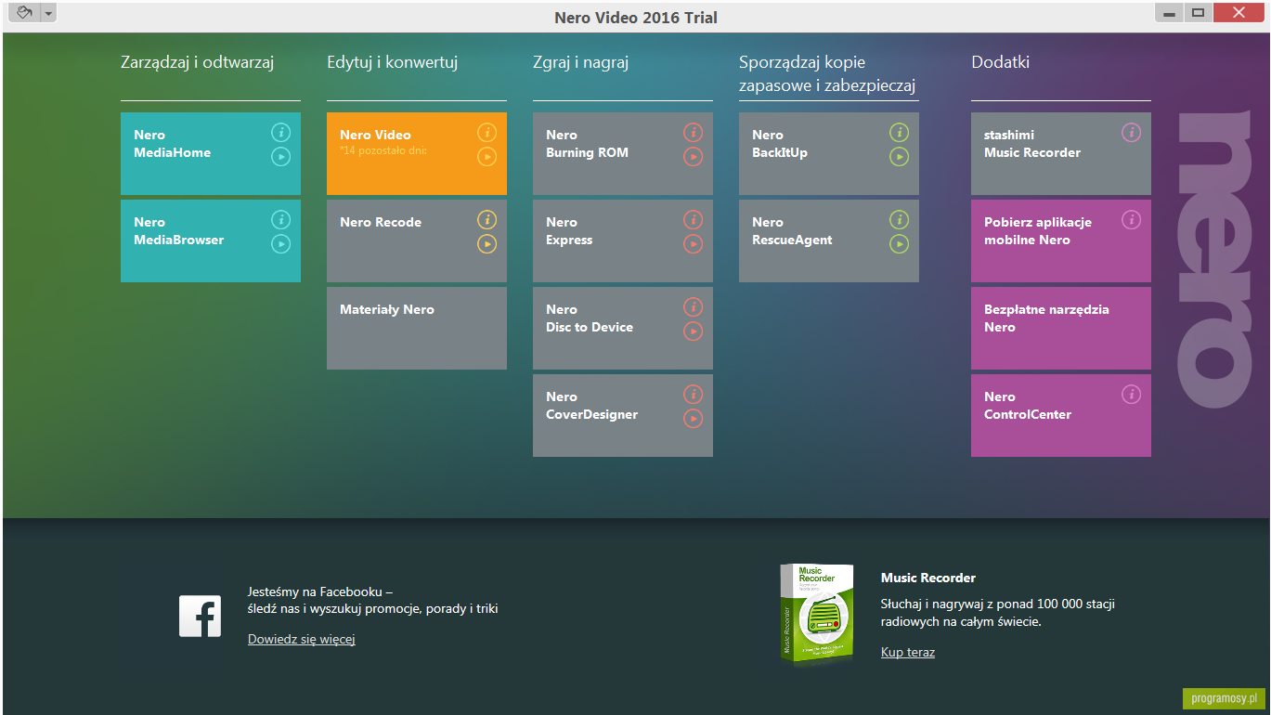Open the Nero Disc to Device tile
The width and height of the screenshot is (1271, 715).
coord(623,328)
